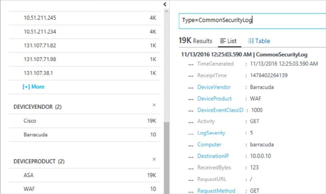Click the Computer field link
The height and width of the screenshot is (194, 326).
pos(209,144)
